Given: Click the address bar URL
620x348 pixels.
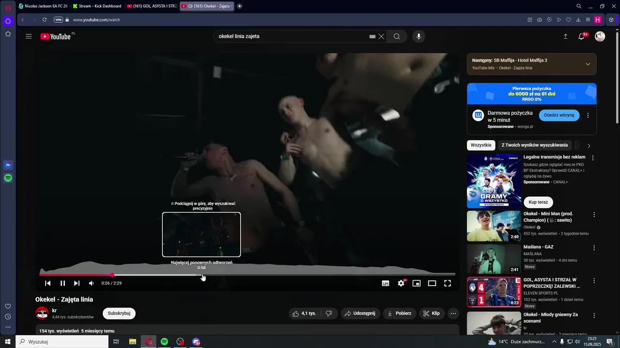Looking at the screenshot, I should click(96, 20).
